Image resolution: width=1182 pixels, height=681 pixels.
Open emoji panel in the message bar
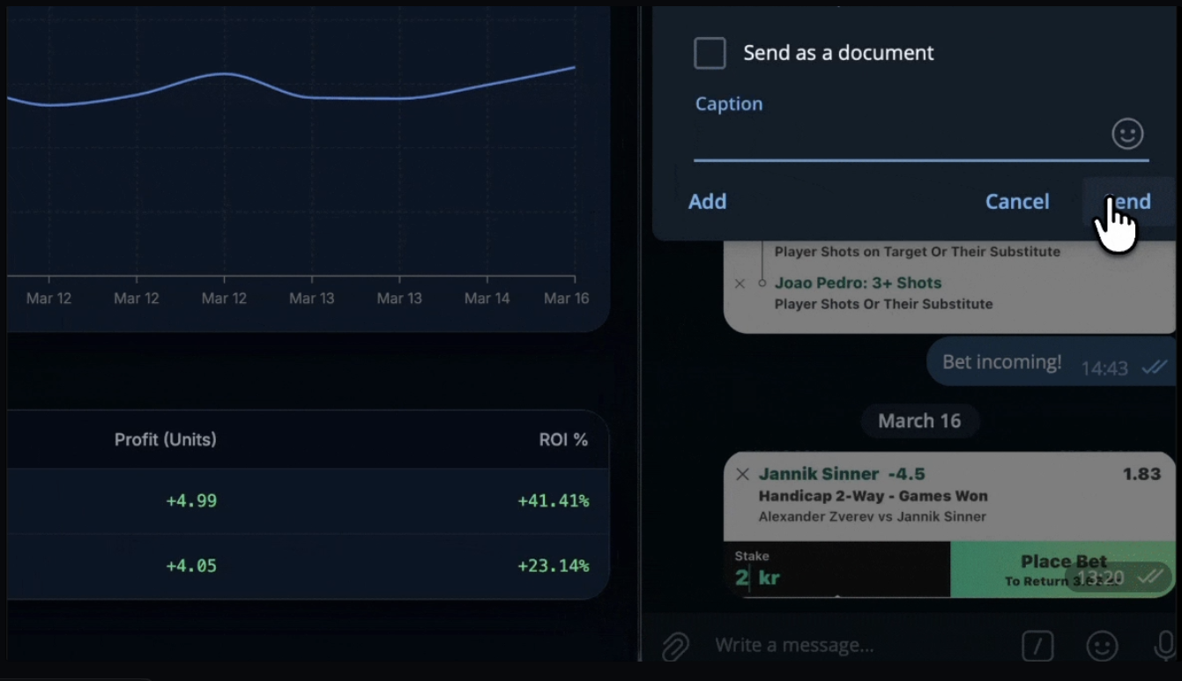pos(1101,646)
